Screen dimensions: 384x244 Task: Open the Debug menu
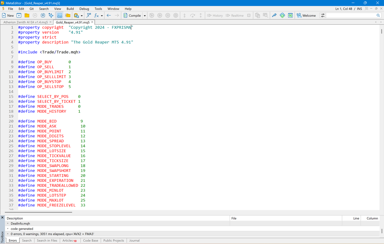pos(84,9)
